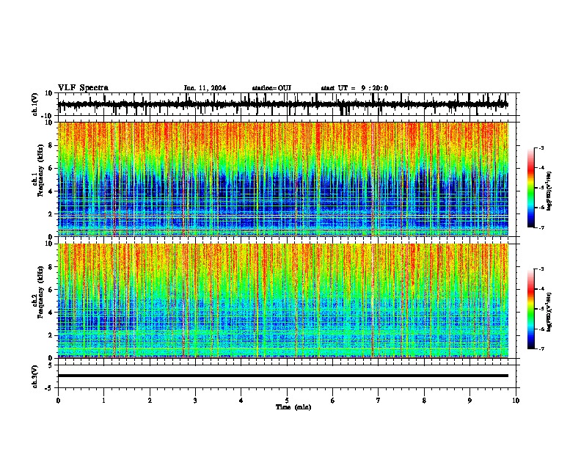Click the ch.1 spectrogram color scale bar
The width and height of the screenshot is (581, 449).
coord(531,188)
